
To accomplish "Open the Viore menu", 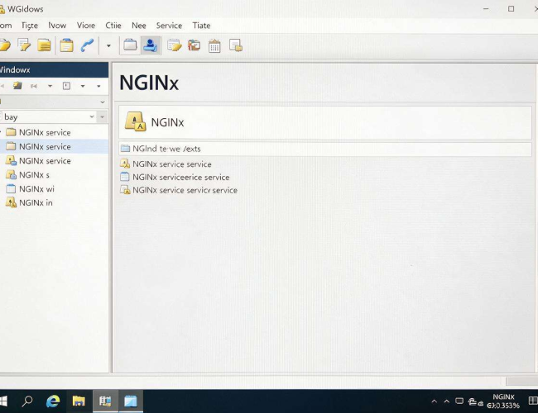I will (x=86, y=26).
